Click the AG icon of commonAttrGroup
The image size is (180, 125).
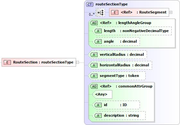pyautogui.click(x=94, y=87)
